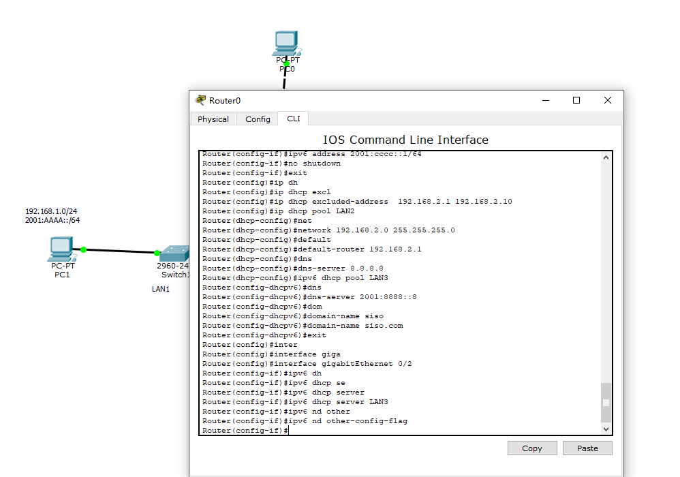
Task: Click the 'interface gigabitEthernet 0/2' line
Action: coord(307,363)
